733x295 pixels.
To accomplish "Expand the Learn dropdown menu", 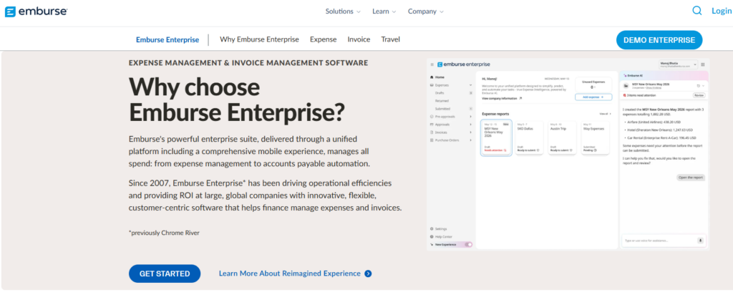I will (384, 11).
